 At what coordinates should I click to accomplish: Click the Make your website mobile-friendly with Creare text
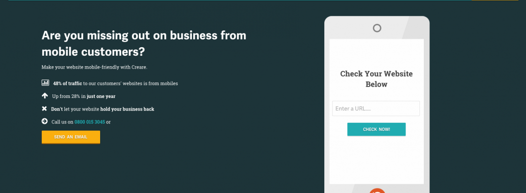point(94,67)
